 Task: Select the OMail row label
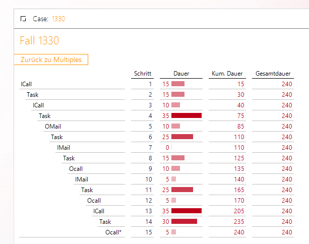[53, 127]
